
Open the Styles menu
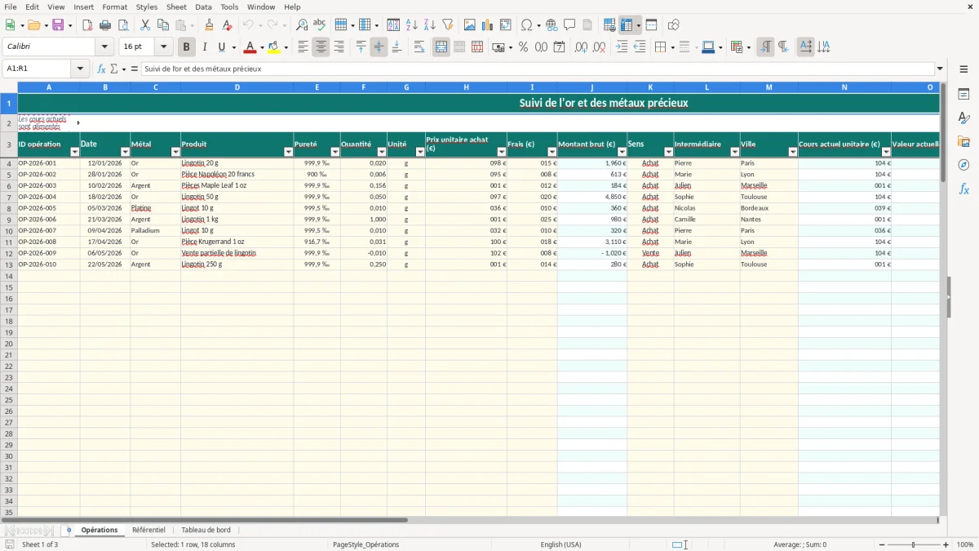click(147, 7)
